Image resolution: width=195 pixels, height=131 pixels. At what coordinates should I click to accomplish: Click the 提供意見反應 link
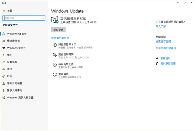(168, 63)
